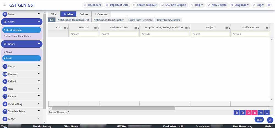Click the hamburger menu icon beside GST GEN GST
Image resolution: width=275 pixels, height=128 pixels.
coord(4,5)
